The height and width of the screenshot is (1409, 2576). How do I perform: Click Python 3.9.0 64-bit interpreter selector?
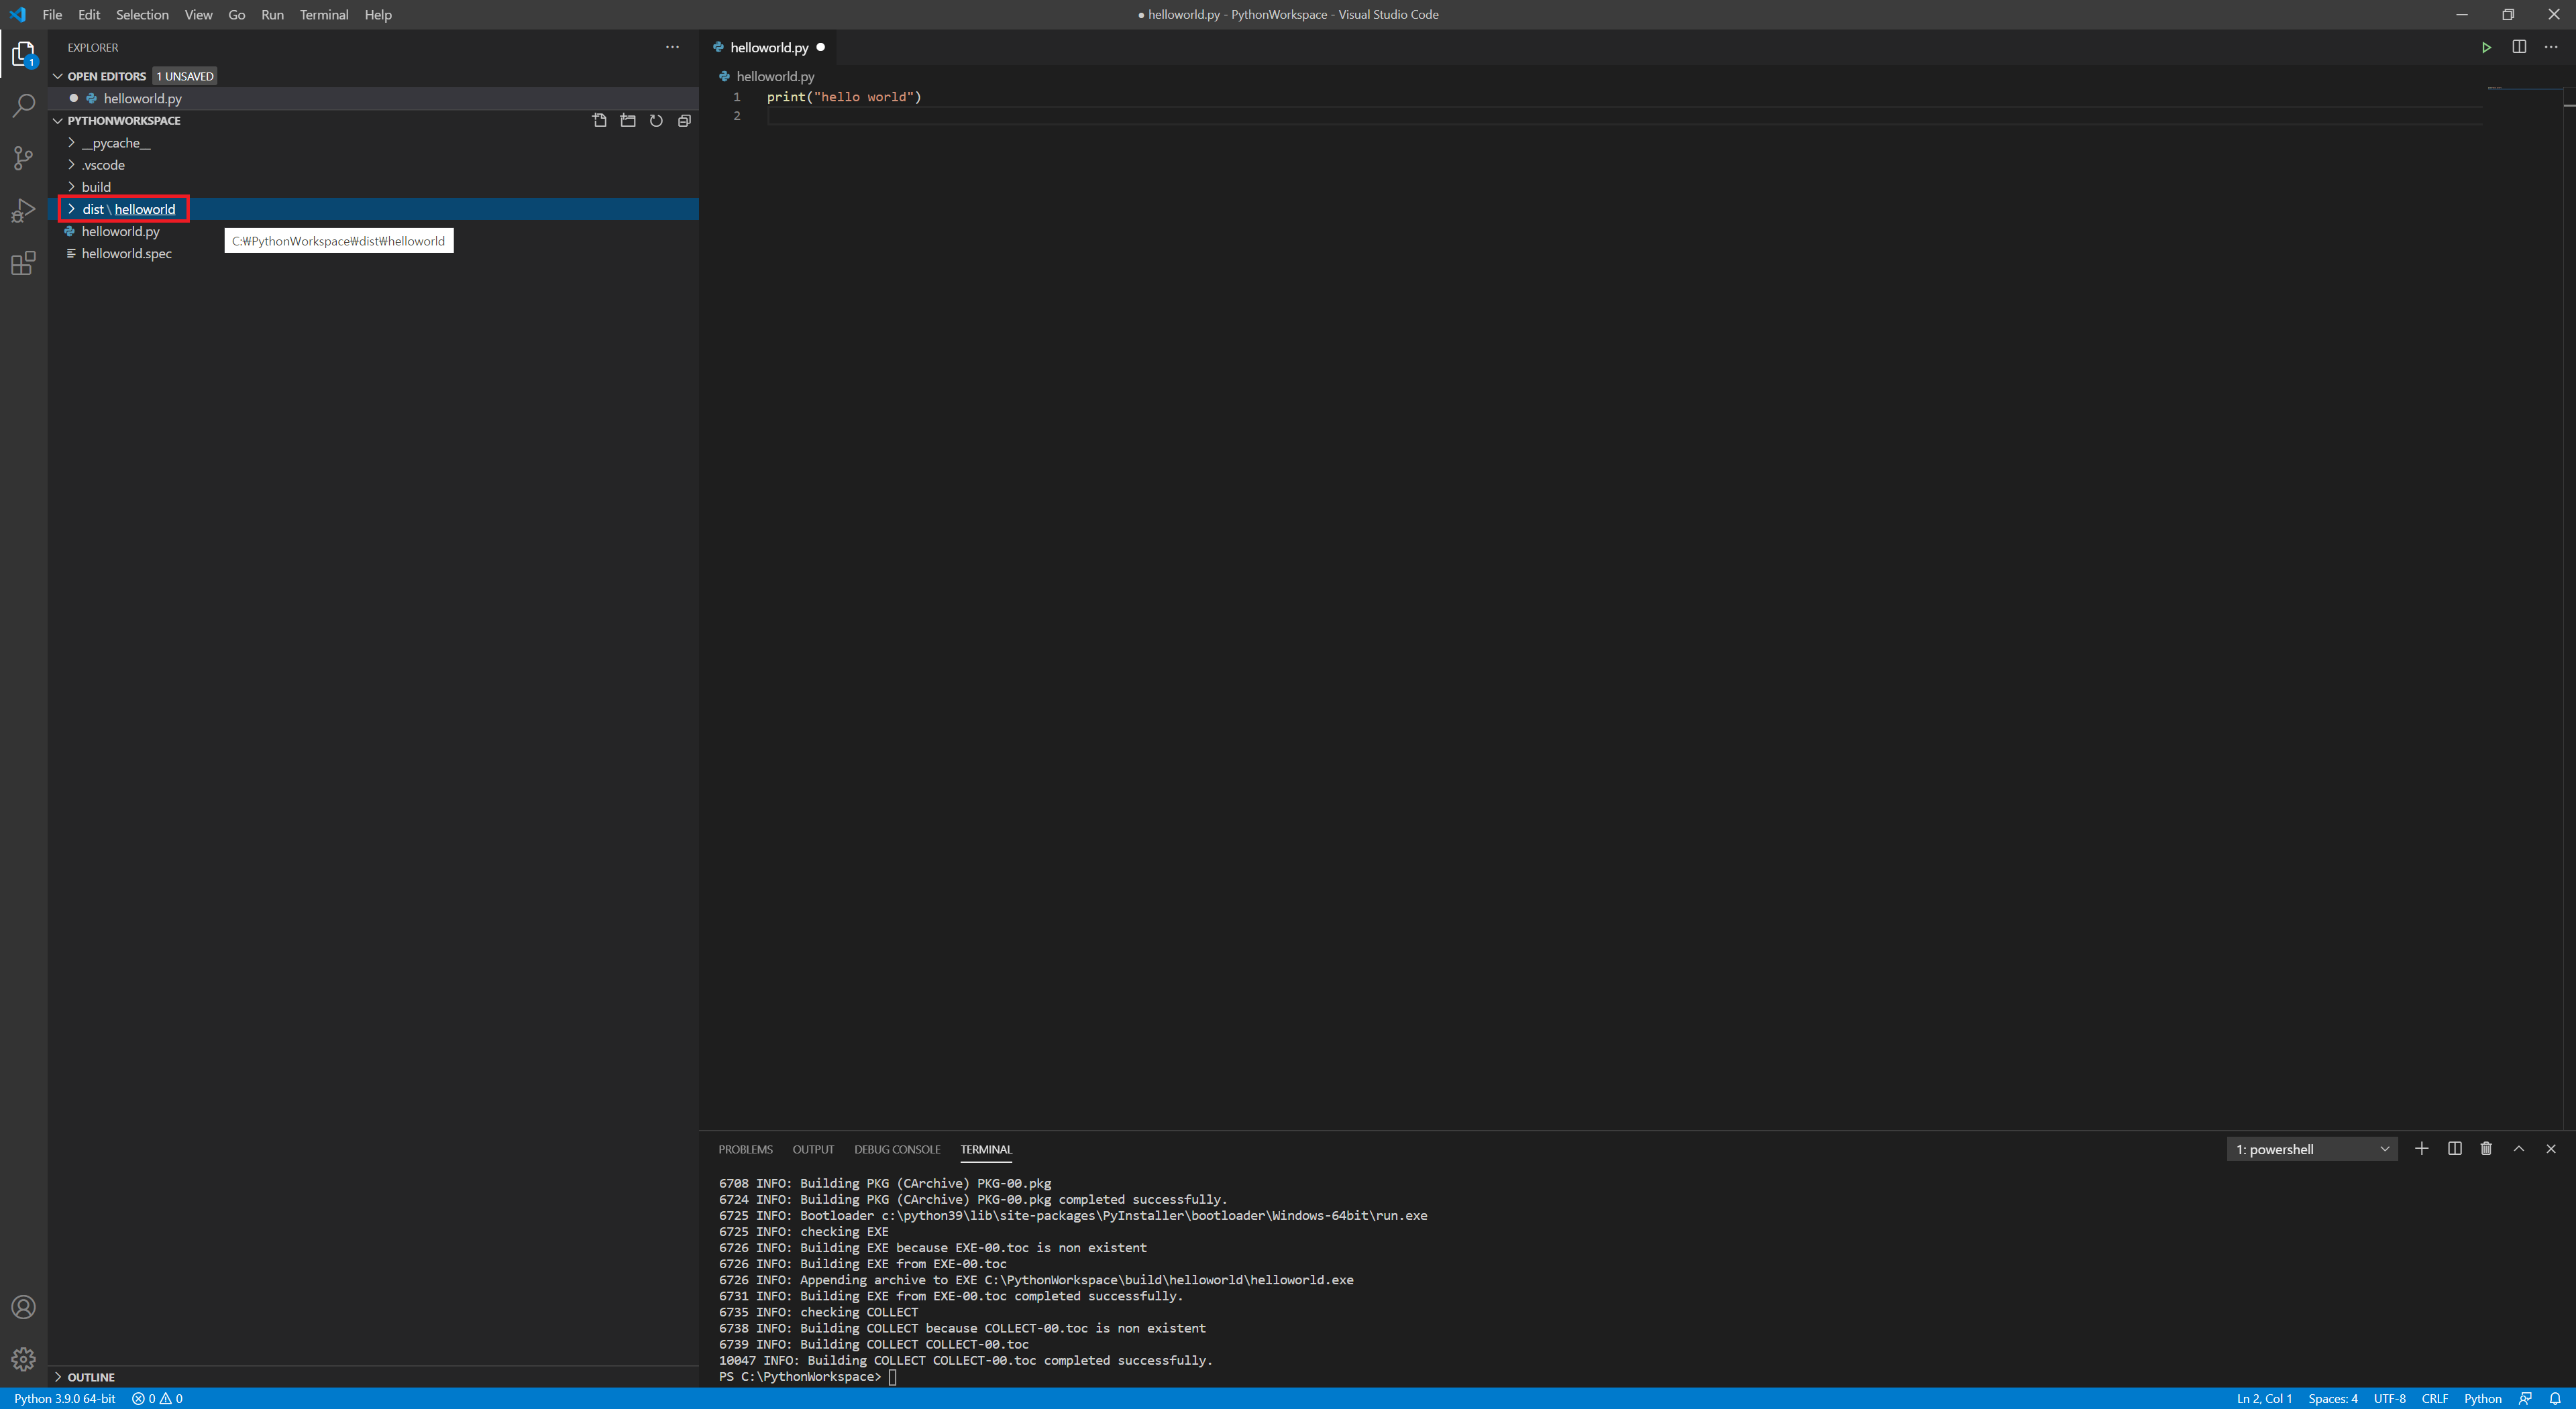pos(65,1398)
